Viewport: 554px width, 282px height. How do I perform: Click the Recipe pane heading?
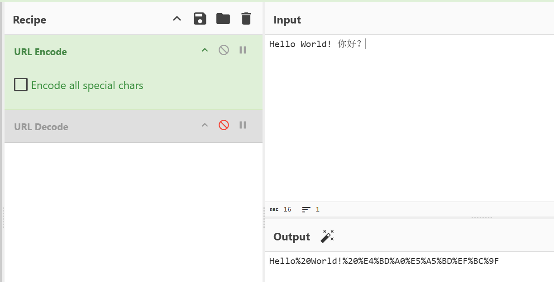(x=29, y=20)
